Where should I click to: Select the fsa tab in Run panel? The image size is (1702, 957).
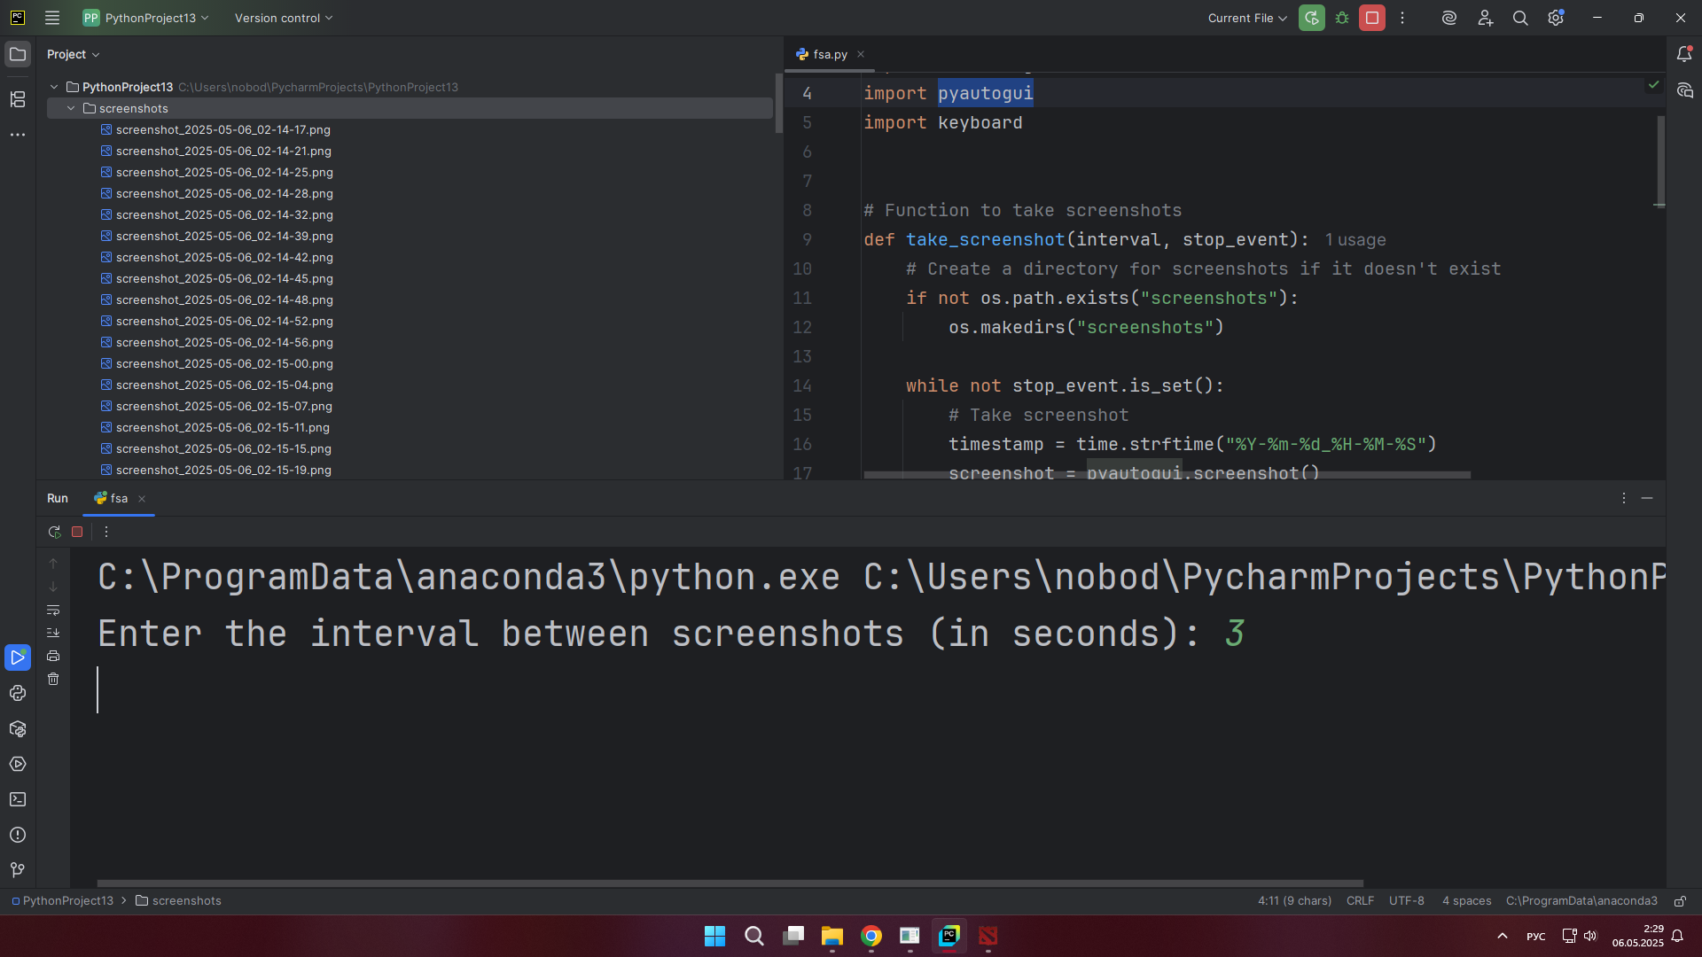tap(119, 498)
